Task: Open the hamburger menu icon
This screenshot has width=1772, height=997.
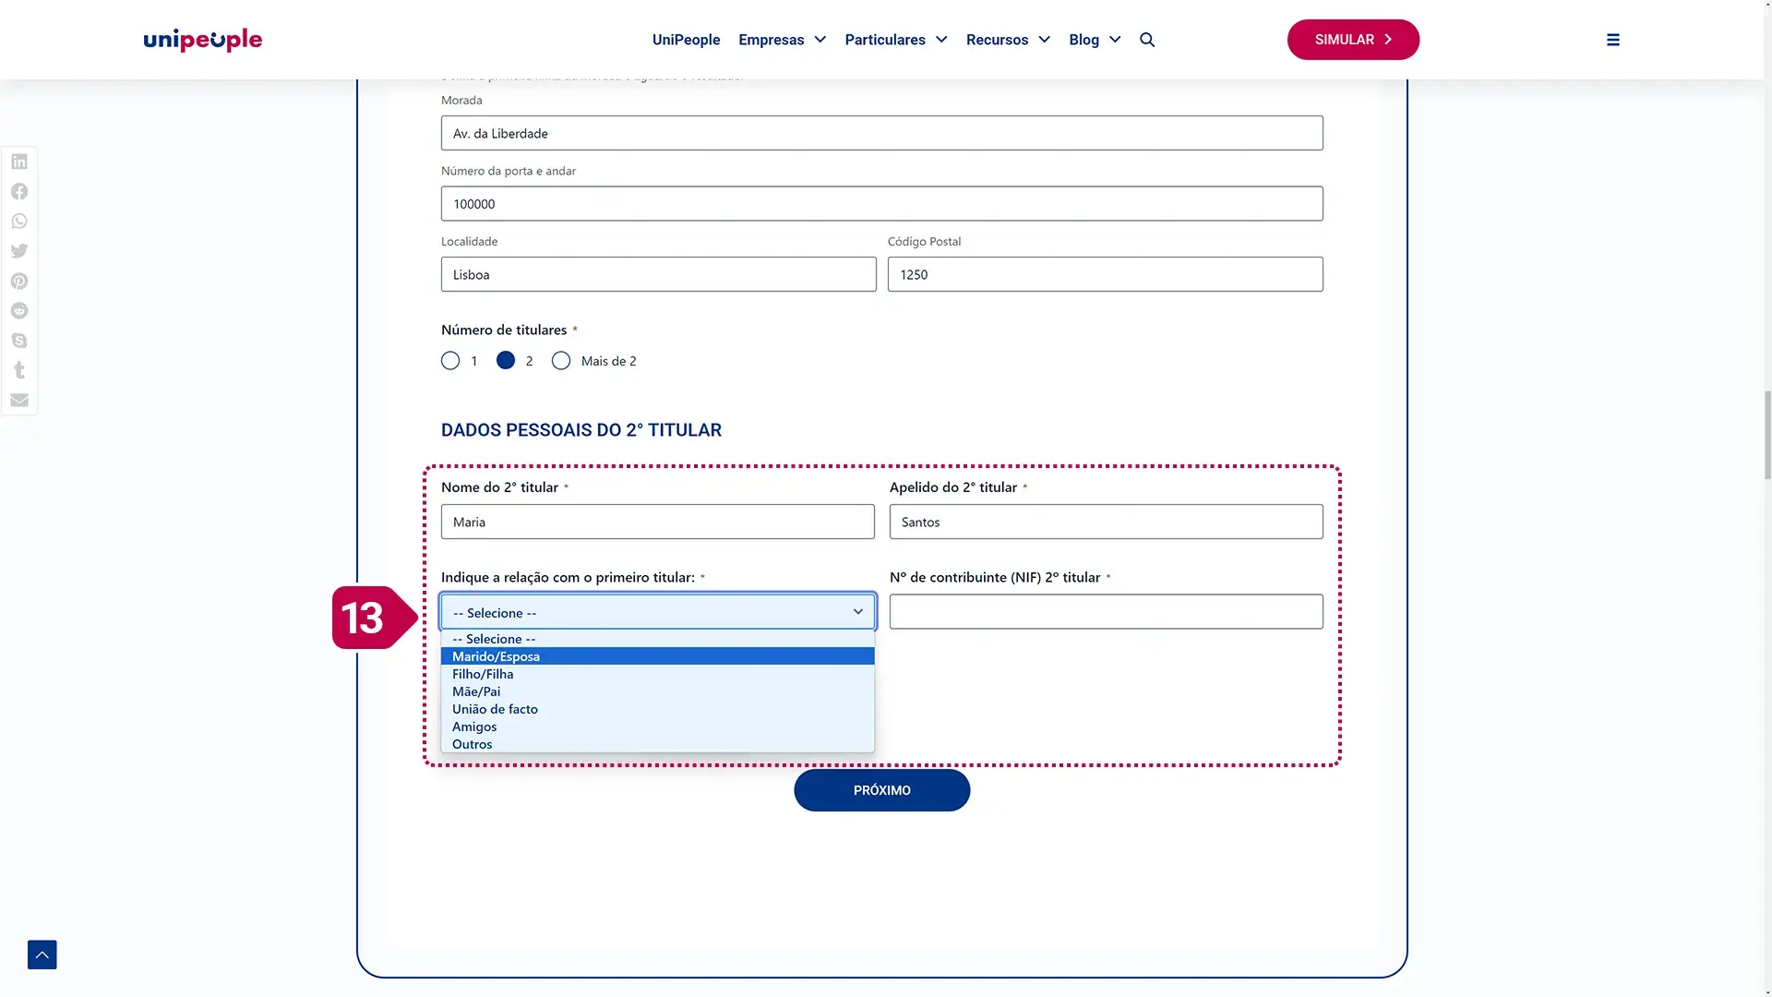Action: click(x=1613, y=40)
